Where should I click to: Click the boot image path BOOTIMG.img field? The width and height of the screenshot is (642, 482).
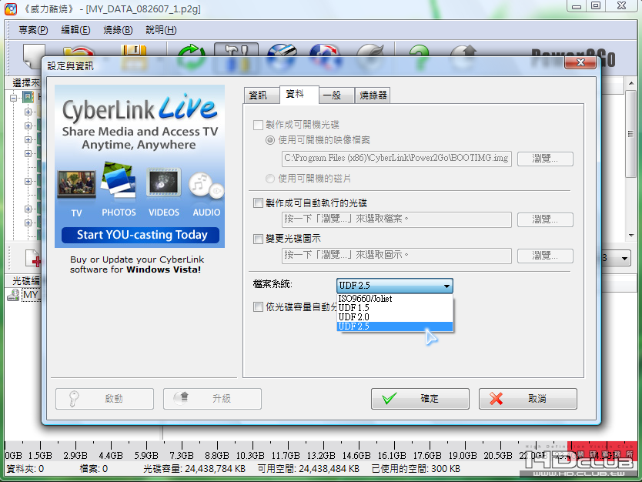[x=396, y=159]
